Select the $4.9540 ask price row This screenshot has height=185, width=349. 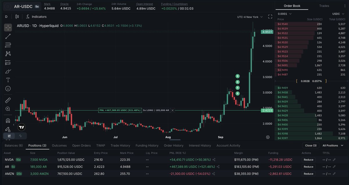click(x=311, y=24)
